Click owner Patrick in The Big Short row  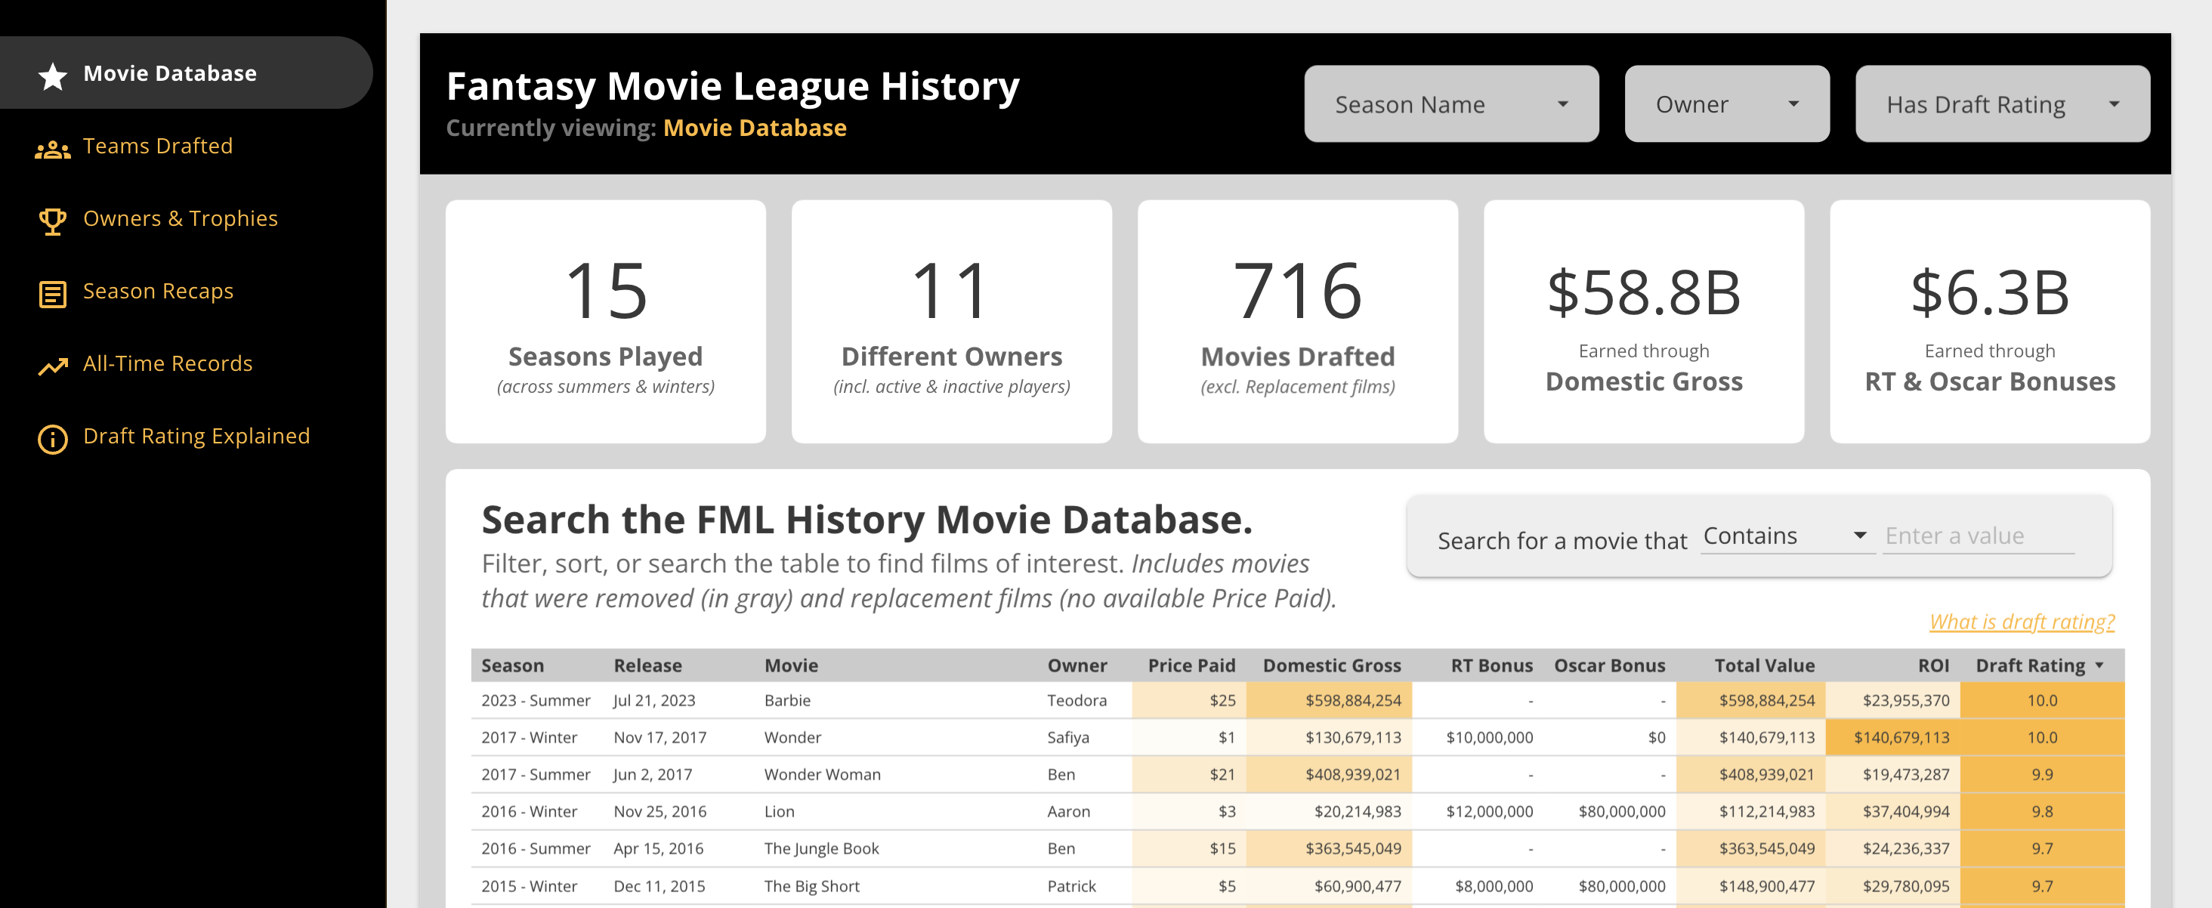point(1070,885)
